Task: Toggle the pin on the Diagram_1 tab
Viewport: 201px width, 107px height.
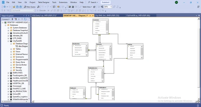Action: pyautogui.click(x=90, y=16)
